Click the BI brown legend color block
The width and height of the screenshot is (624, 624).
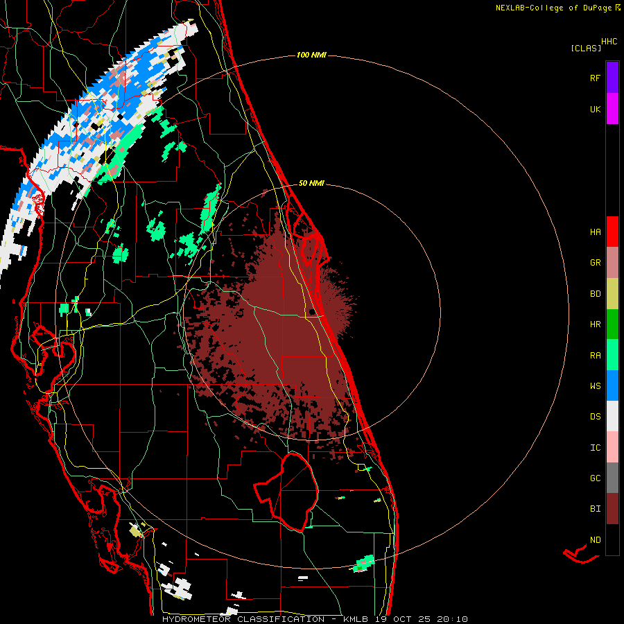[612, 509]
